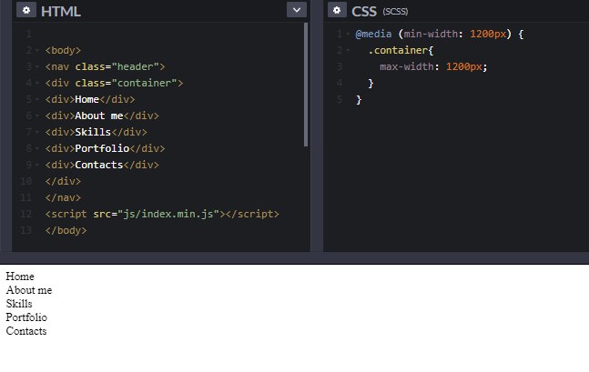Collapse the Portfolio div fold arrow

(37, 148)
